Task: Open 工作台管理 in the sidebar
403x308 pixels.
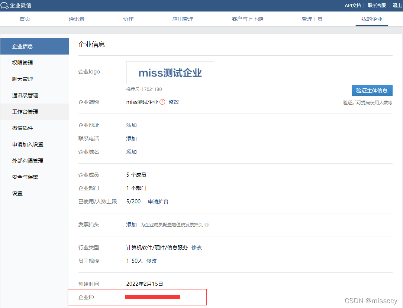Action: 35,112
